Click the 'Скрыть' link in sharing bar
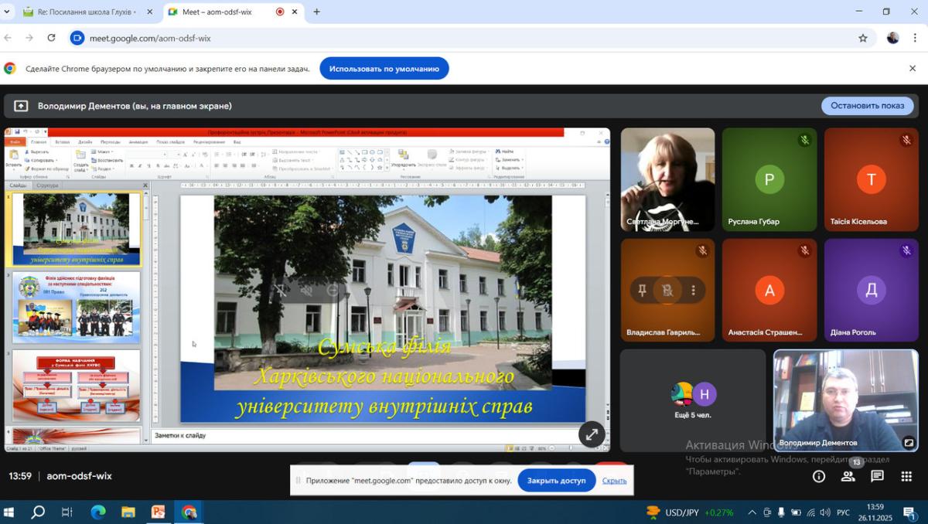Image resolution: width=928 pixels, height=524 pixels. tap(614, 481)
